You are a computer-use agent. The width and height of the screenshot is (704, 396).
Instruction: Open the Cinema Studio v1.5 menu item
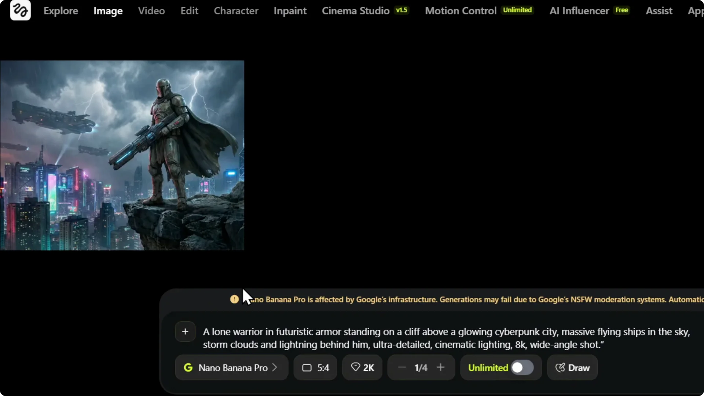[x=356, y=11]
